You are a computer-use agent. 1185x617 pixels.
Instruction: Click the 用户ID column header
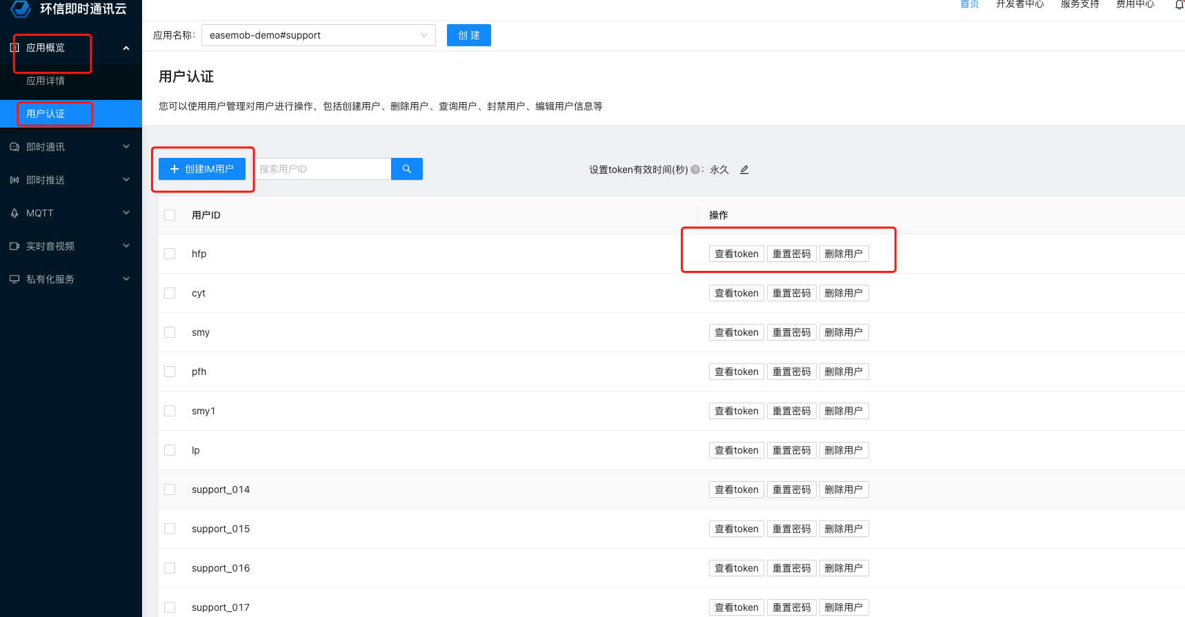coord(206,215)
